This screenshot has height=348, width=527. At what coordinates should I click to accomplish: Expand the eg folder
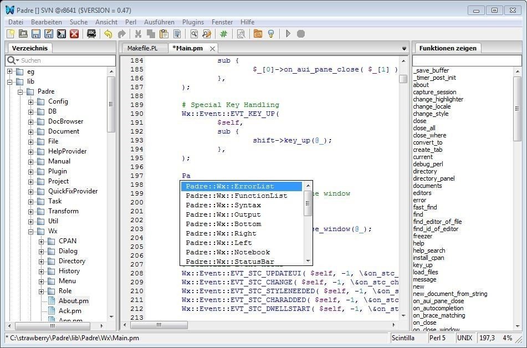(9, 71)
